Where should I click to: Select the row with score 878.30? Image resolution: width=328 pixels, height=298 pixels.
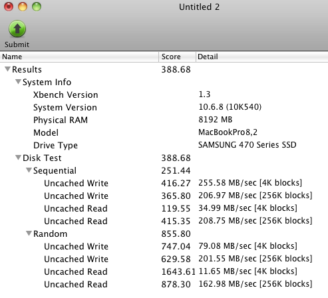[x=164, y=284]
